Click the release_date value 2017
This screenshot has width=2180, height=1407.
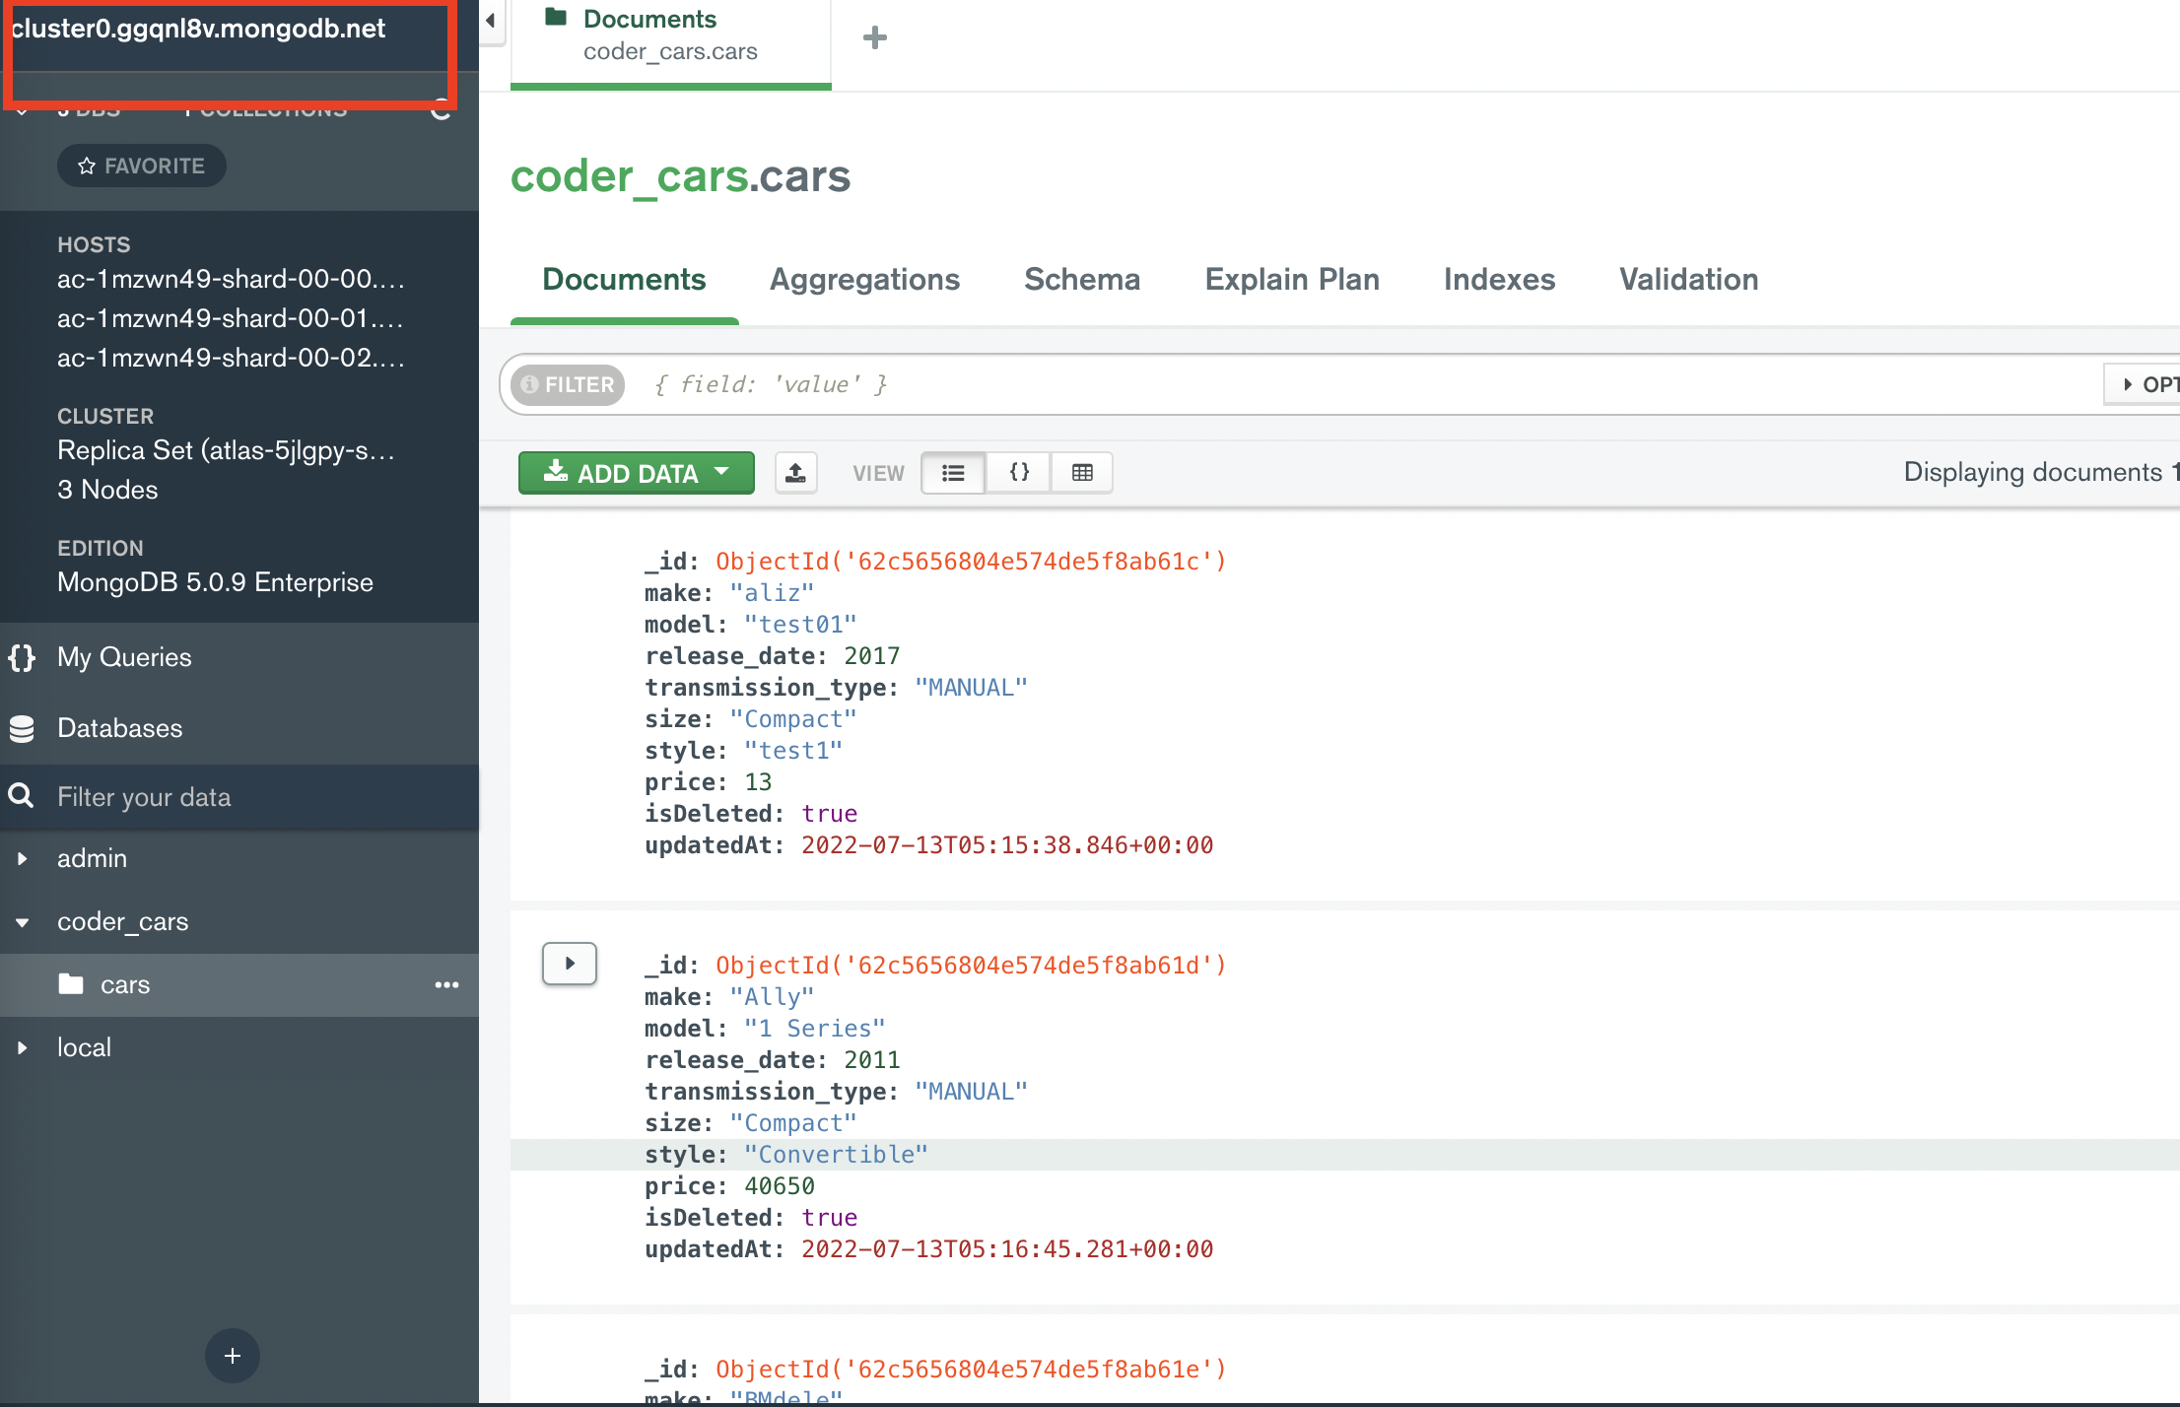pos(872,656)
